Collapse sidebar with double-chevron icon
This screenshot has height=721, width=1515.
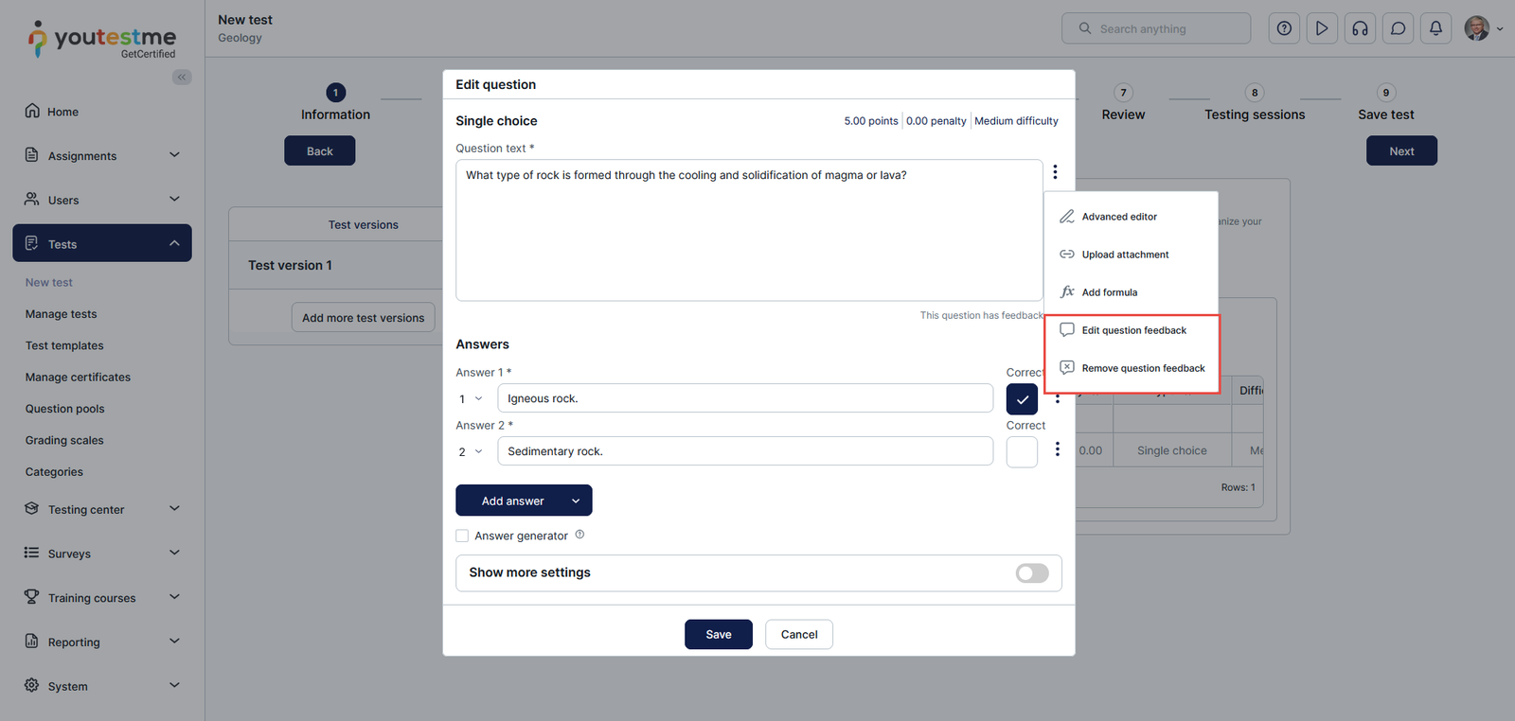(182, 78)
